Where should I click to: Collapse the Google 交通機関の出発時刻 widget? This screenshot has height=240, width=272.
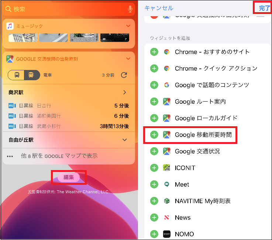click(128, 59)
